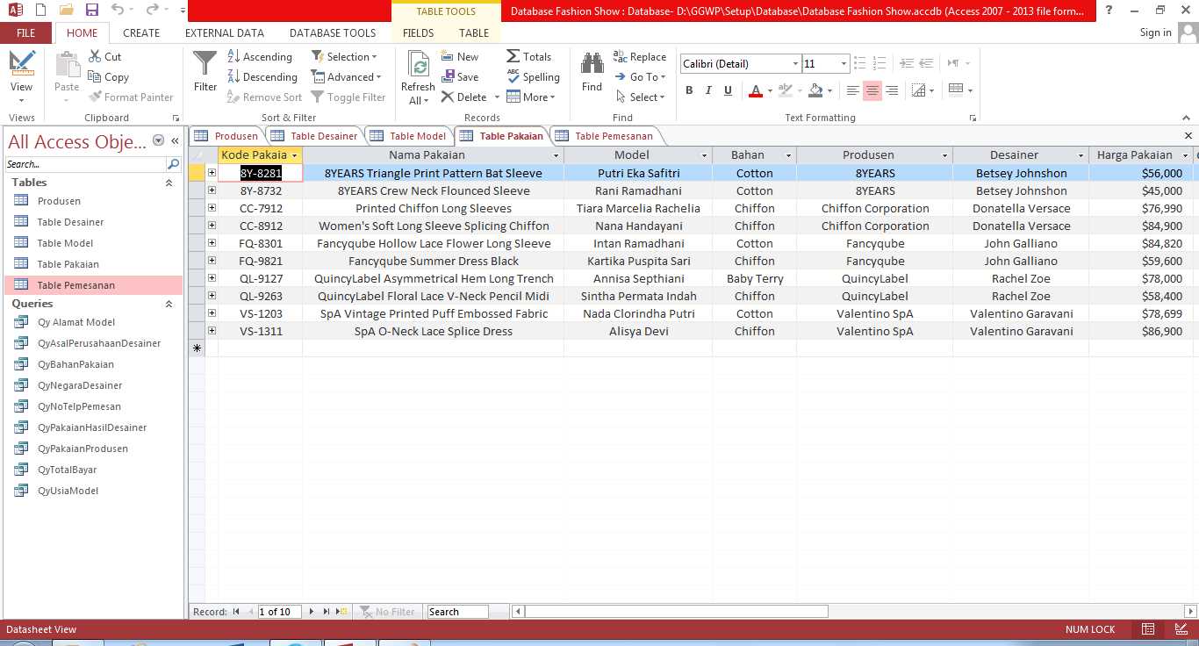The width and height of the screenshot is (1199, 646).
Task: Activate the Format Painter tool
Action: coord(131,97)
